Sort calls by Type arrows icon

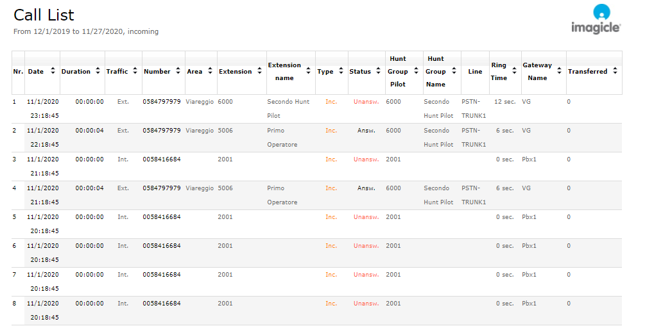[x=341, y=72]
